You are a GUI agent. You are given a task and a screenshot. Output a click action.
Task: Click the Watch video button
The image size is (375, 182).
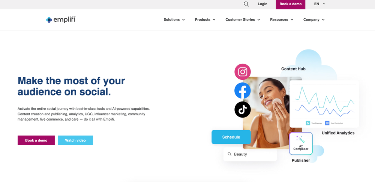coord(75,140)
